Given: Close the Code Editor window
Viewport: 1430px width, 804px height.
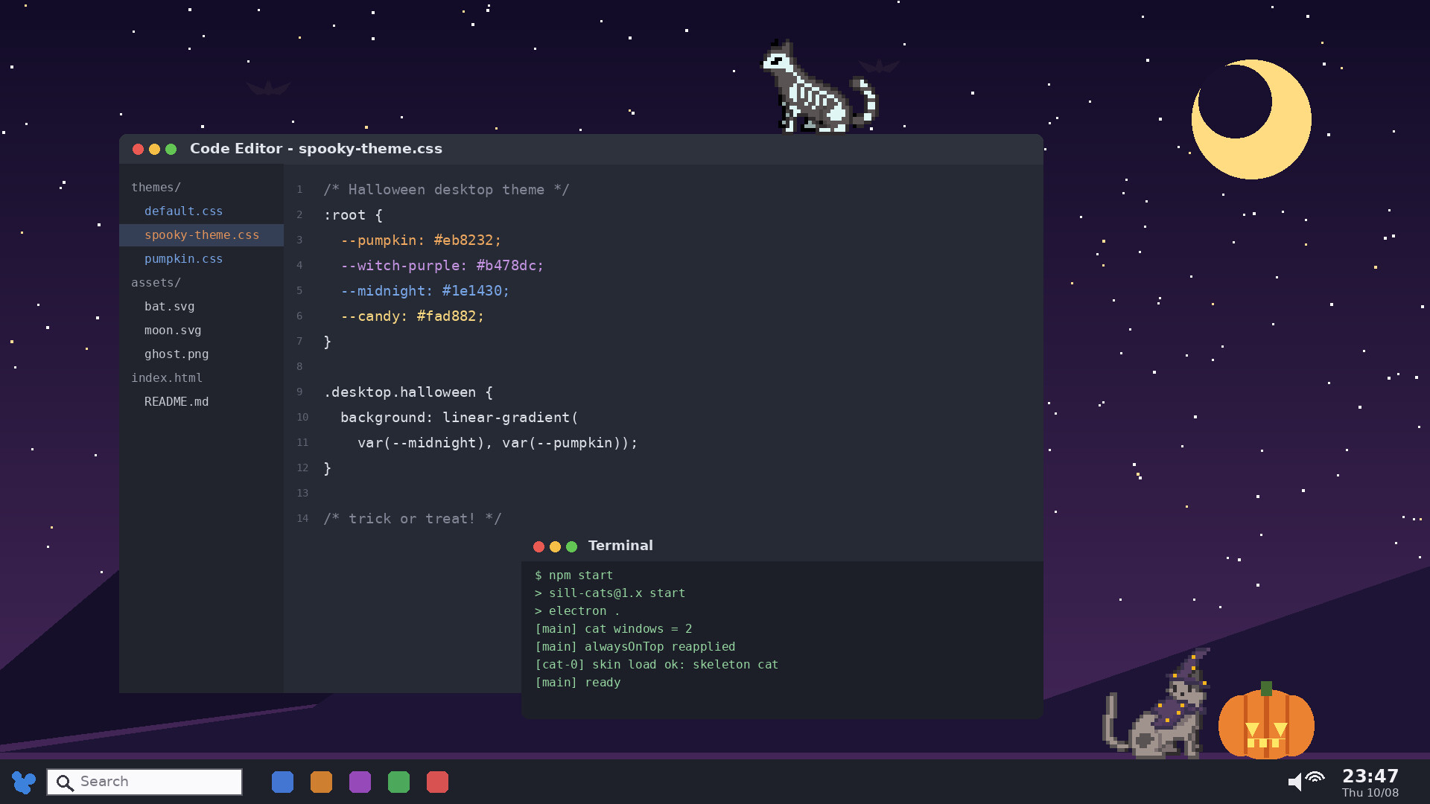Looking at the screenshot, I should (138, 149).
